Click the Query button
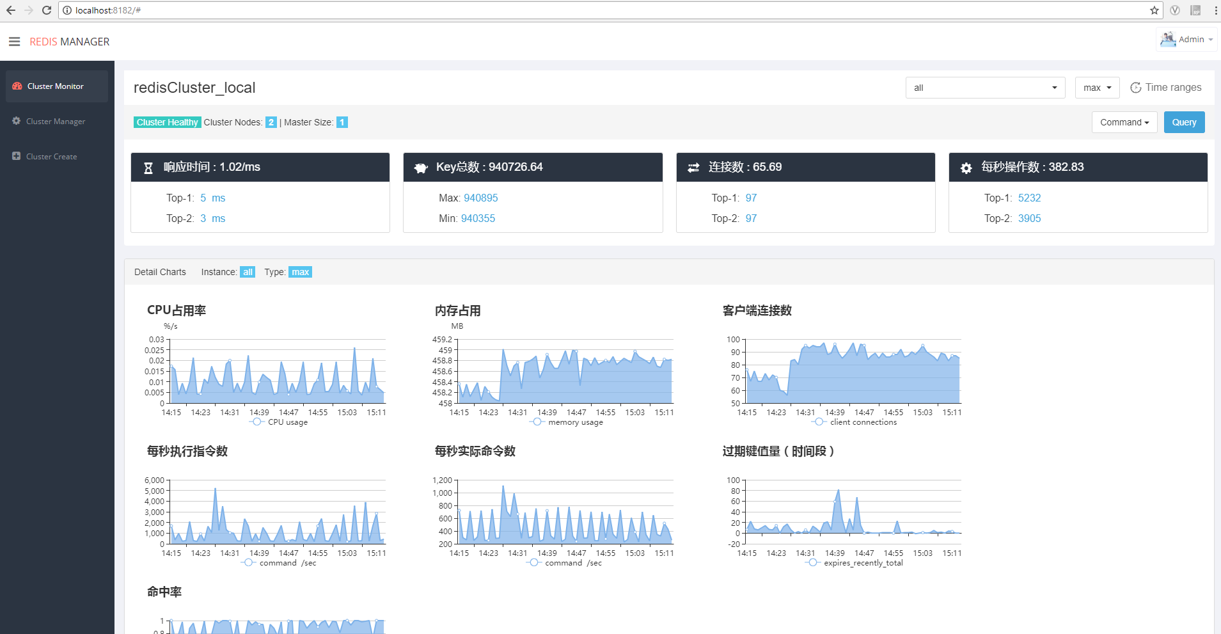Screen dimensions: 1221x634 coord(1184,122)
